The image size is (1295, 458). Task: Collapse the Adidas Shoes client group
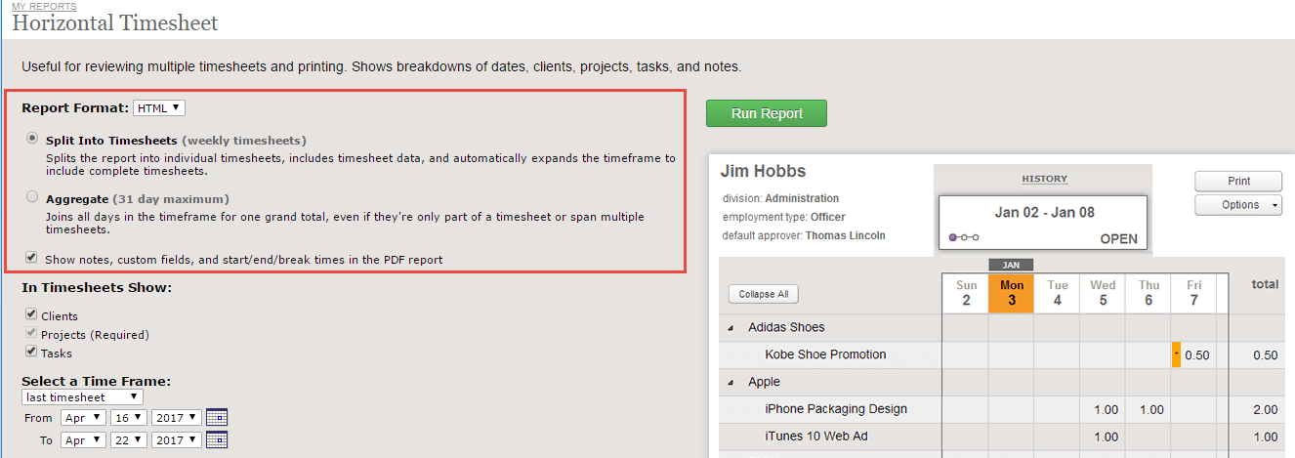[x=731, y=328]
